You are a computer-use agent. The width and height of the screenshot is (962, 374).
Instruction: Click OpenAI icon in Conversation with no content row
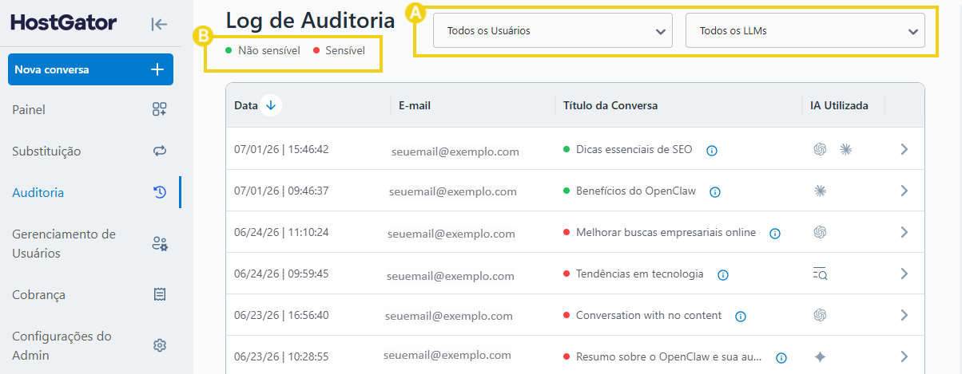click(x=819, y=315)
